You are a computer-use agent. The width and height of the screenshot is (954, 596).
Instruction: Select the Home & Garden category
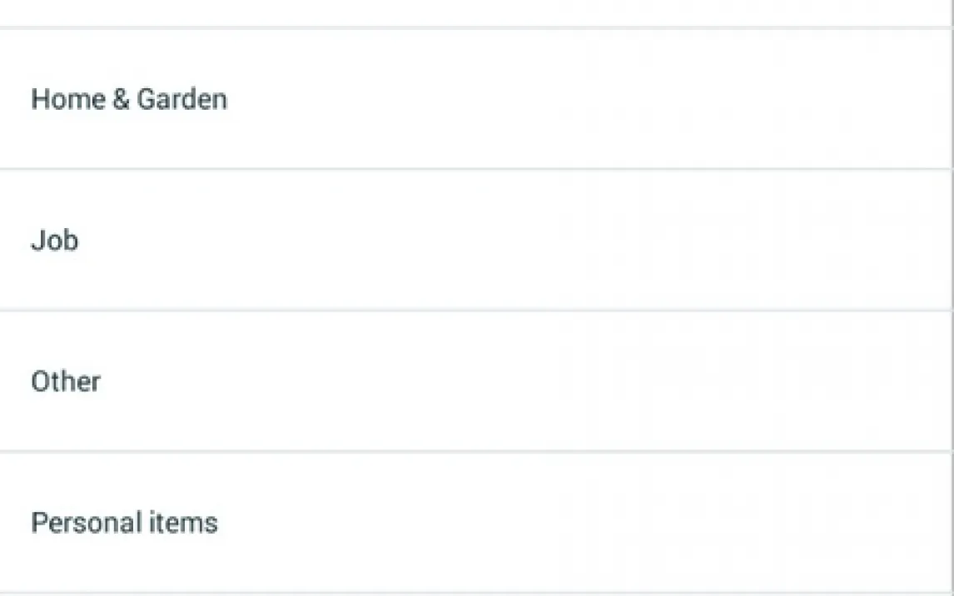click(129, 99)
